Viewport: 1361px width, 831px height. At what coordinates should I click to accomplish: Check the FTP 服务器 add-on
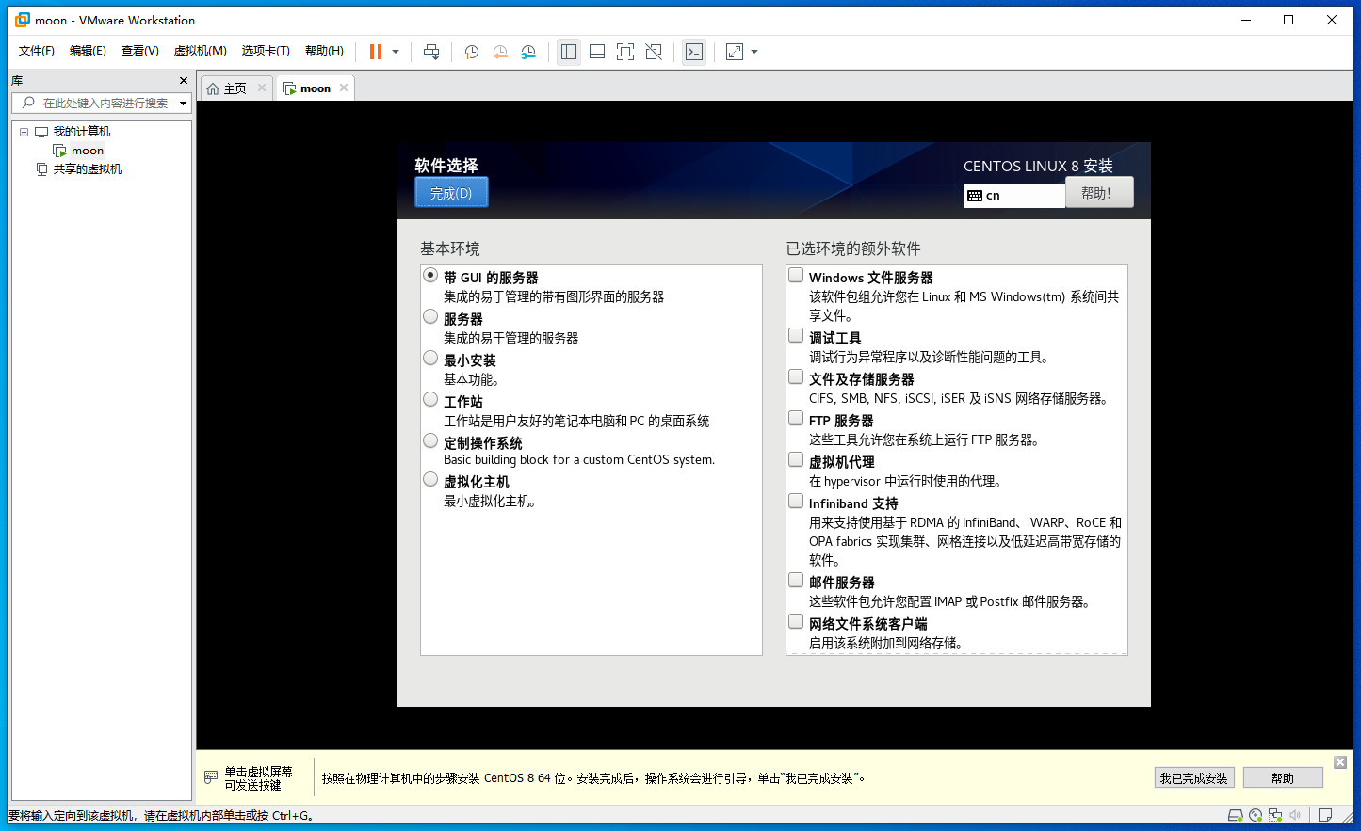click(x=796, y=419)
